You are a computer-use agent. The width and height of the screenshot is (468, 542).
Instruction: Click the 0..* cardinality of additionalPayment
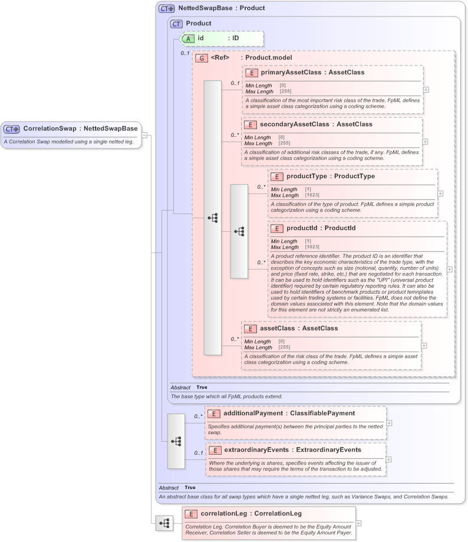pos(198,416)
